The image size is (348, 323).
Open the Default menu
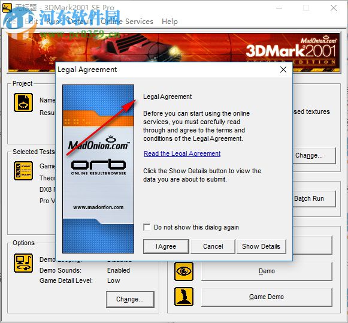coord(80,22)
